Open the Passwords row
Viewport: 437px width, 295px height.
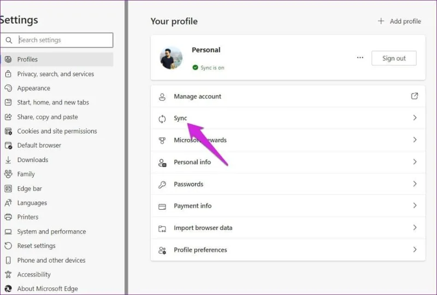288,184
